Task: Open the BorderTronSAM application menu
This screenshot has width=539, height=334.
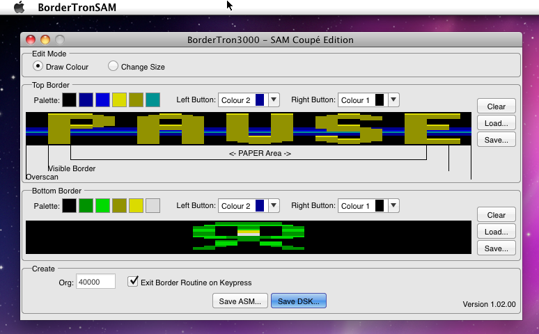Action: coord(77,7)
